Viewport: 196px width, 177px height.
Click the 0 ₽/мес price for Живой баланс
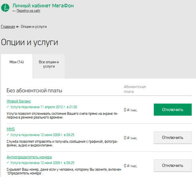pos(131,110)
